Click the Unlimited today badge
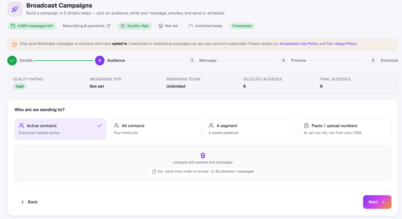 [x=205, y=26]
